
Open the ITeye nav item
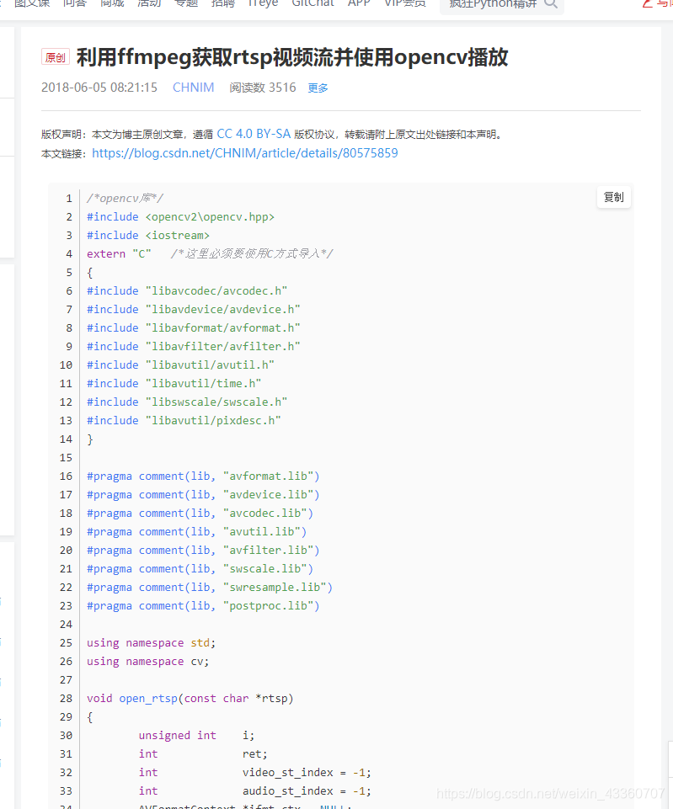263,3
